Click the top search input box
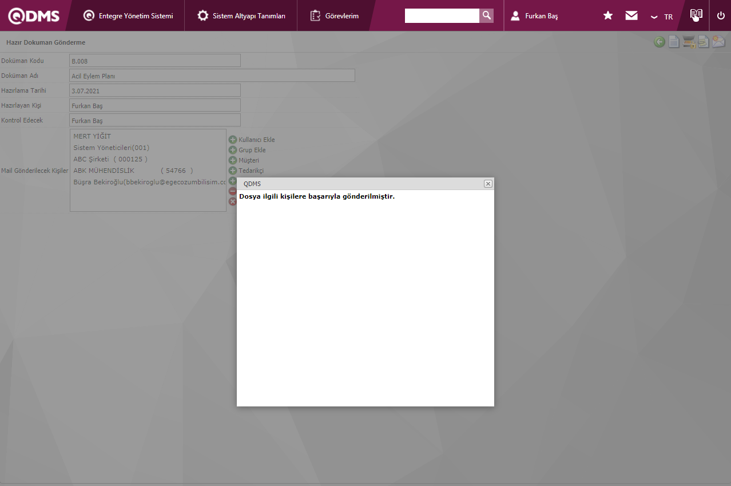This screenshot has height=486, width=731. pos(442,15)
